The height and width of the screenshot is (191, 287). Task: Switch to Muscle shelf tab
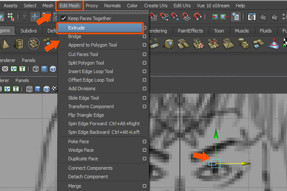point(242,31)
